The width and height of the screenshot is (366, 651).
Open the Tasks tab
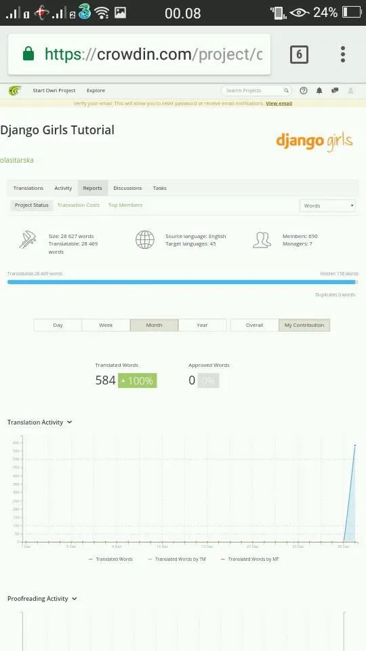click(x=160, y=188)
